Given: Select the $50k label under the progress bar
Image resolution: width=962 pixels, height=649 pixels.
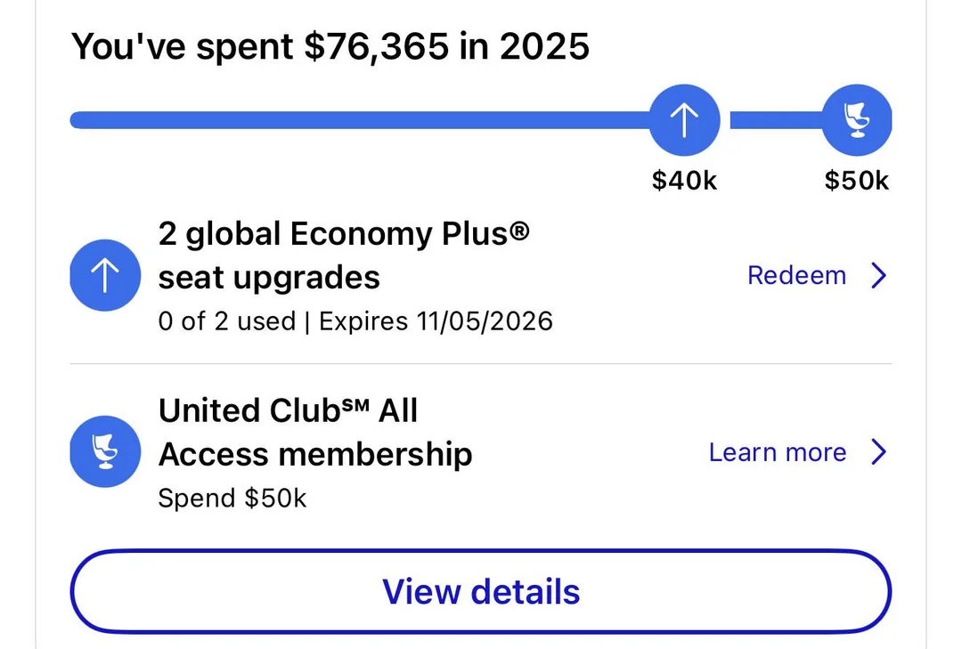Looking at the screenshot, I should tap(856, 181).
